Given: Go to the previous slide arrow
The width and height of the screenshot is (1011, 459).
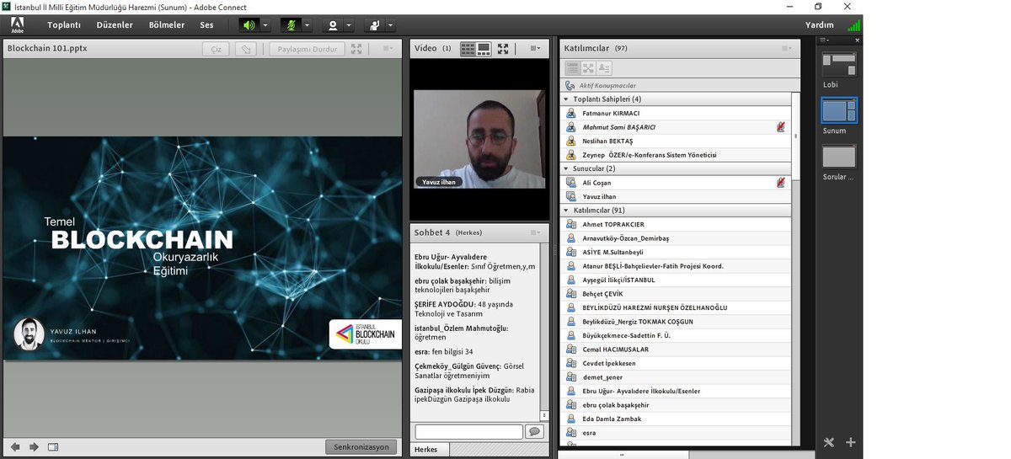Looking at the screenshot, I should [x=14, y=447].
